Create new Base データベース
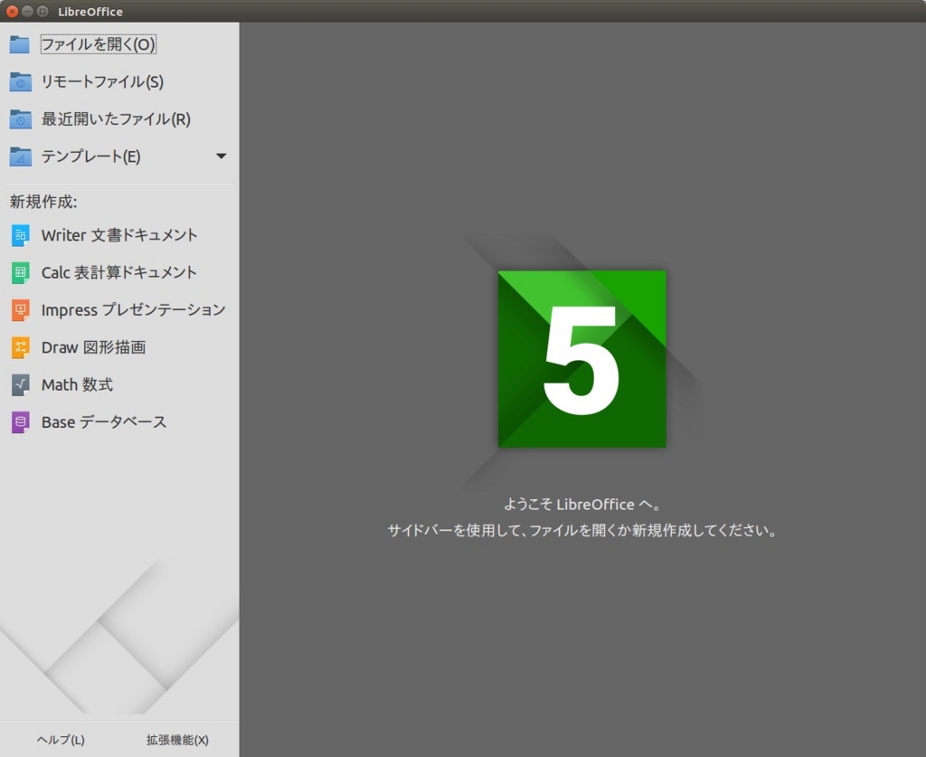 [x=104, y=422]
